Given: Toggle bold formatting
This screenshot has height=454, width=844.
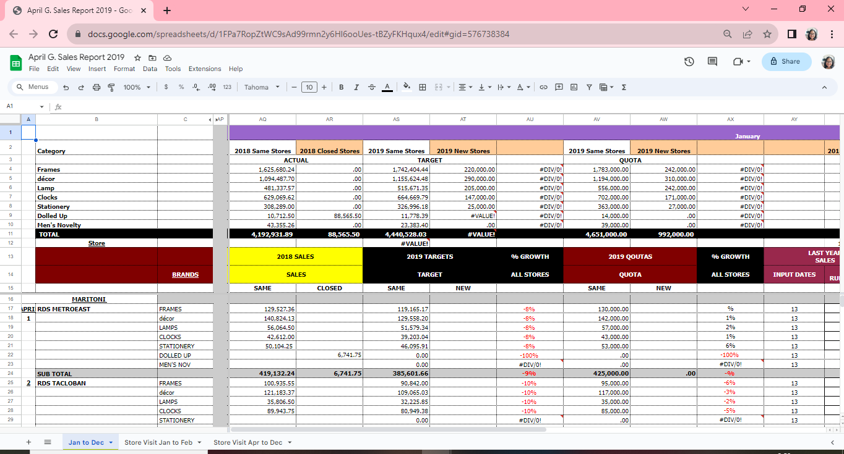Looking at the screenshot, I should [x=341, y=88].
